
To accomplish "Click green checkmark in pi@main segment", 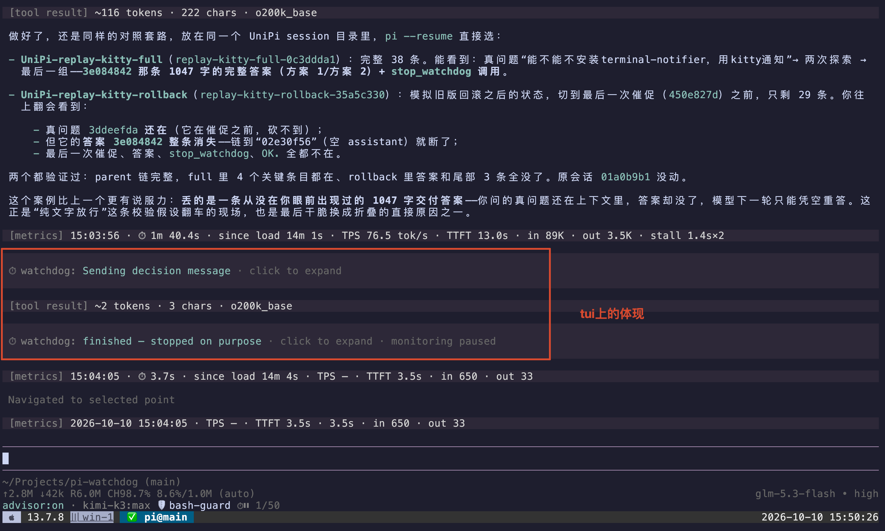I will pyautogui.click(x=132, y=517).
